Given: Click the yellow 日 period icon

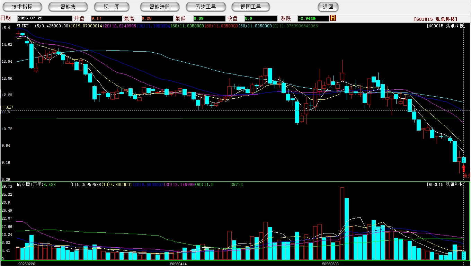Looking at the screenshot, I should coord(333,18).
